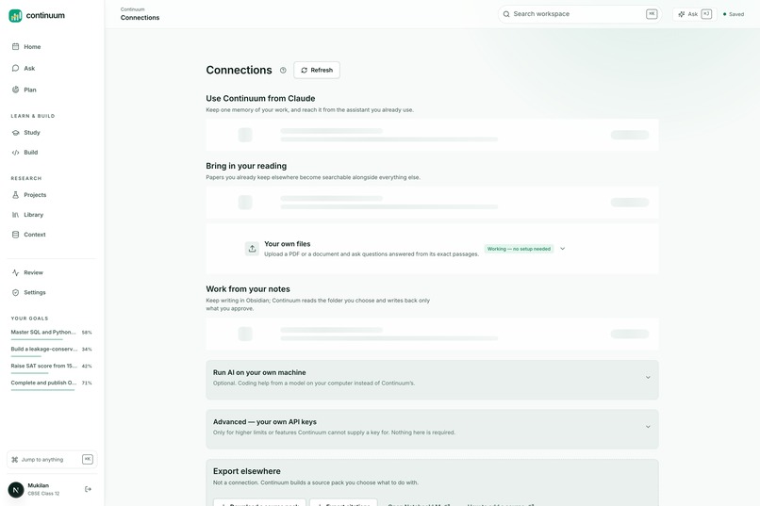Image resolution: width=760 pixels, height=506 pixels.
Task: Open Study via its graduation cap icon
Action: [15, 133]
